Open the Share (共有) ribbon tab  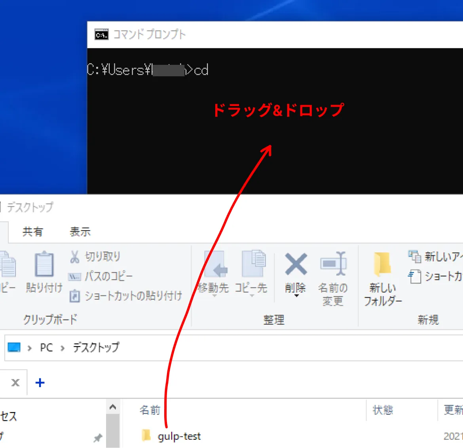33,232
